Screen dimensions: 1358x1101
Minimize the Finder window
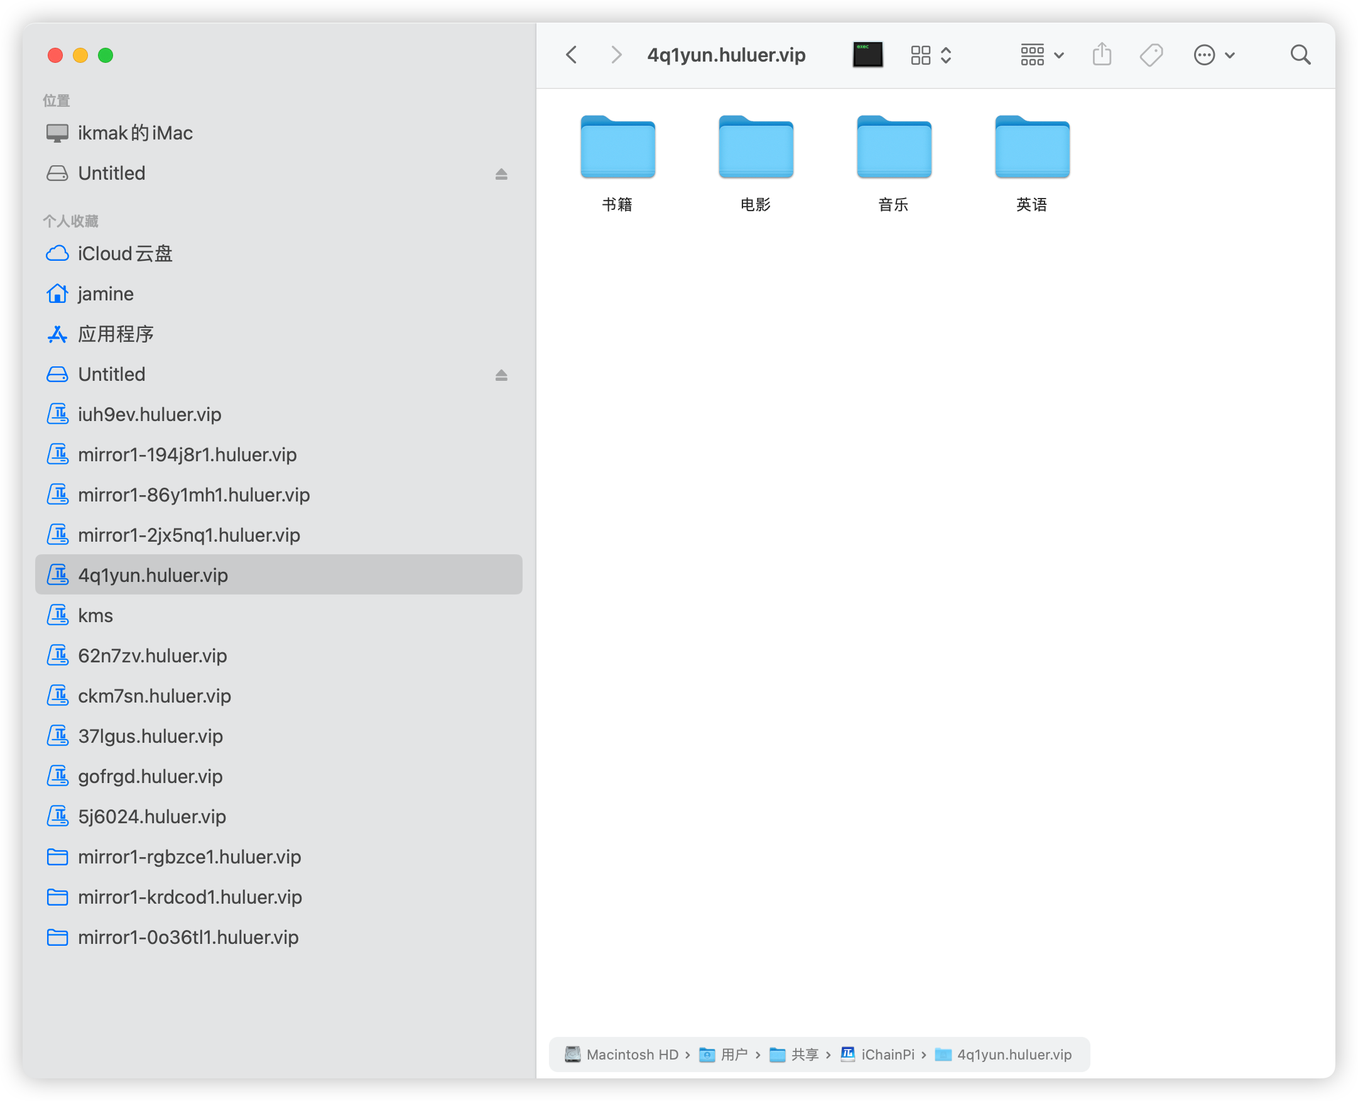coord(80,55)
